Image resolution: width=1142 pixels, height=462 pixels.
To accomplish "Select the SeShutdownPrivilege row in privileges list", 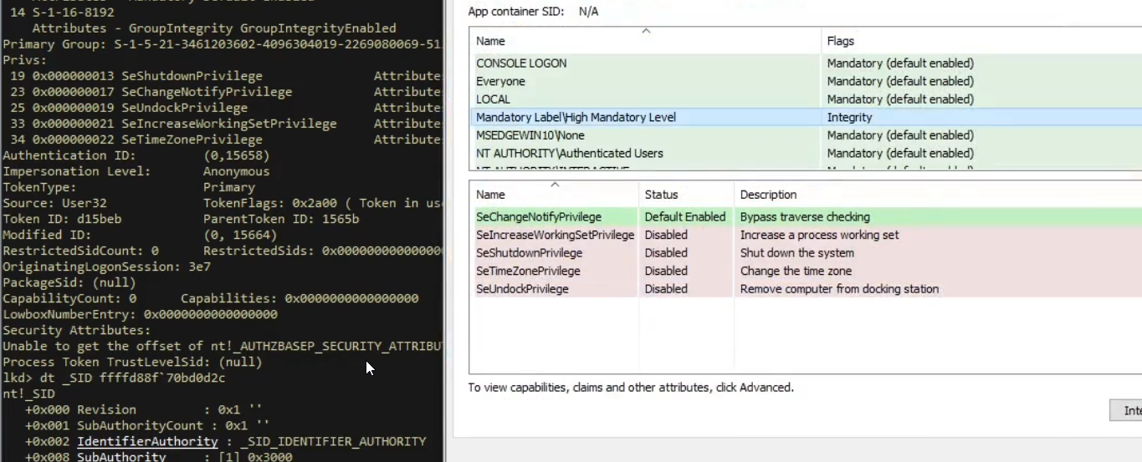I will [x=806, y=253].
